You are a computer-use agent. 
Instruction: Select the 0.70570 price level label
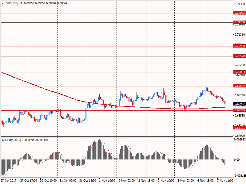[240, 56]
